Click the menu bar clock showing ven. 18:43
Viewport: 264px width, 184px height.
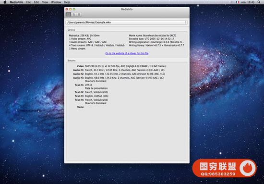[x=248, y=2]
